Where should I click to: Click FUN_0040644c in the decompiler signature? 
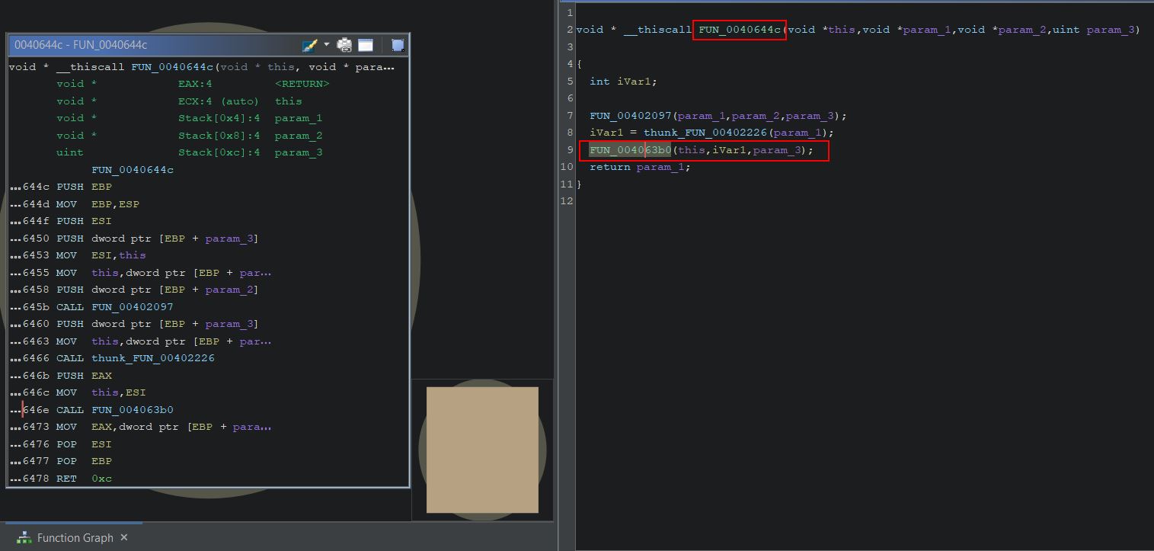tap(740, 30)
